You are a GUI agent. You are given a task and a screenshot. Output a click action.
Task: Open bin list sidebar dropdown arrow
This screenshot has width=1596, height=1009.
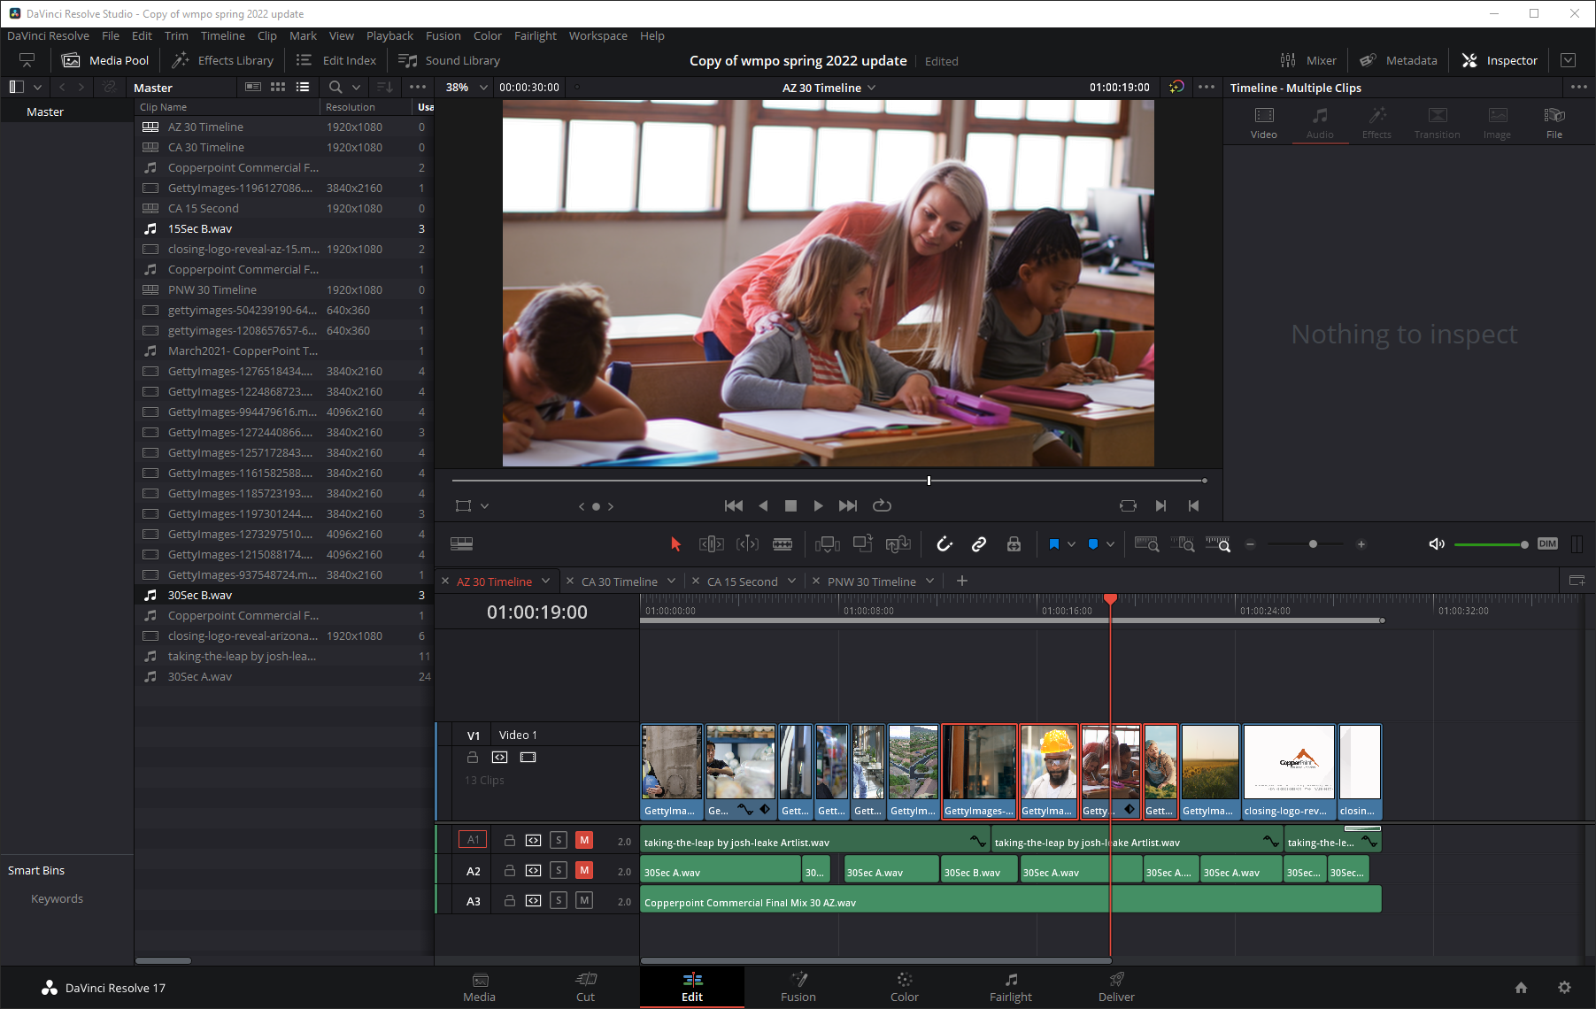click(x=37, y=87)
